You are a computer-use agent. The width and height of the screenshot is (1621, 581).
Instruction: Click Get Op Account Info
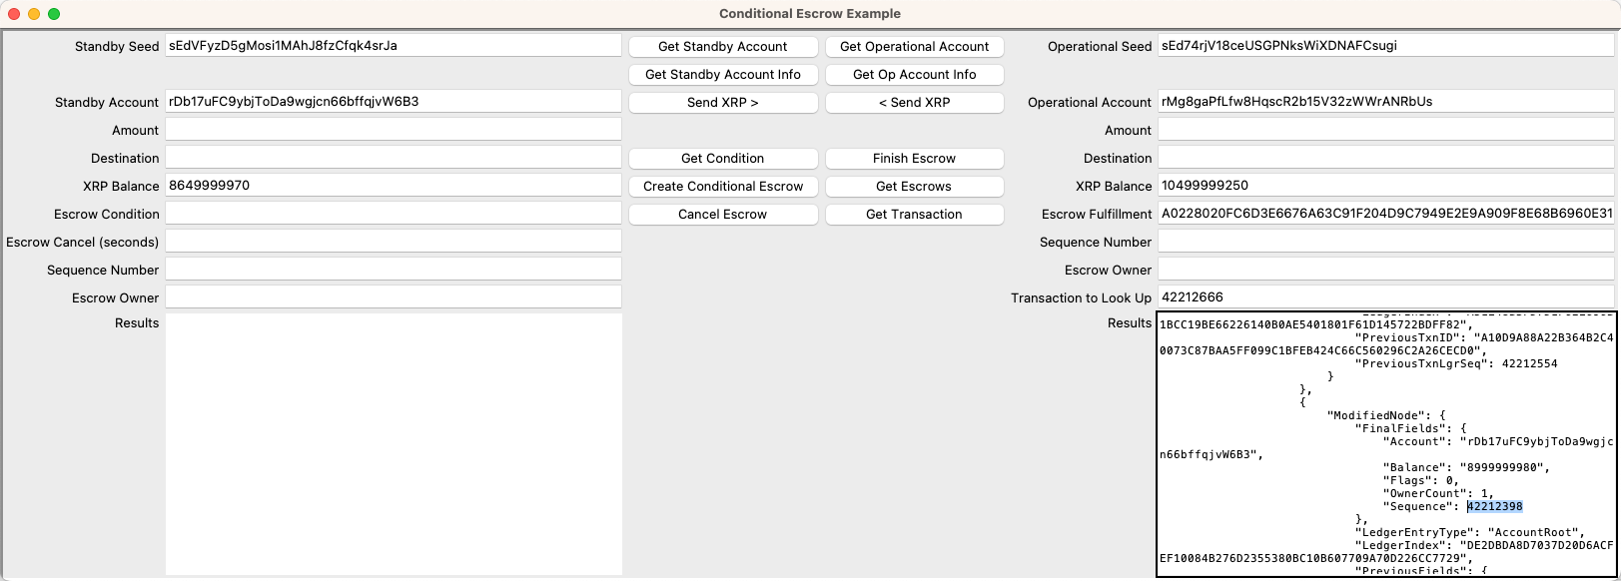click(914, 74)
